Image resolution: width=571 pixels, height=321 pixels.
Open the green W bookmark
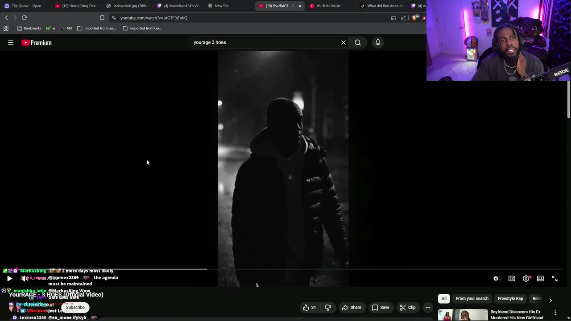pos(50,28)
